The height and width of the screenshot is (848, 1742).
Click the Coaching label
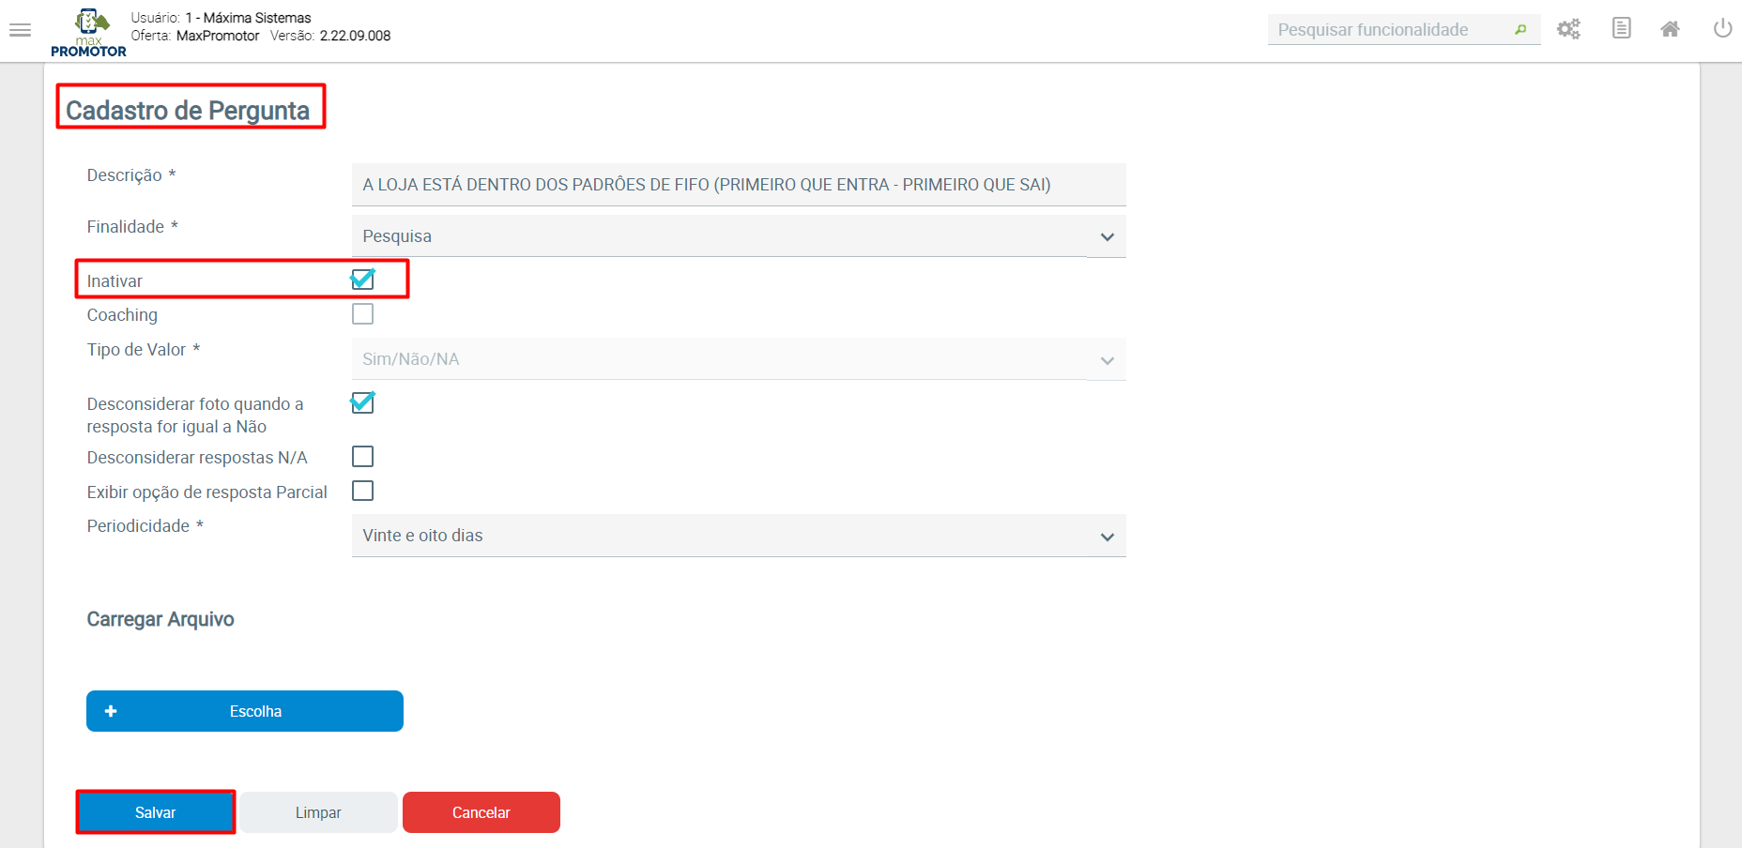122,315
